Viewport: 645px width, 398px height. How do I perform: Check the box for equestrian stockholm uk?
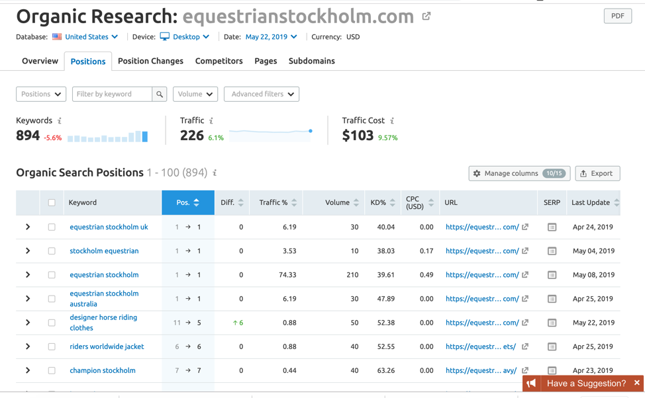tap(52, 227)
